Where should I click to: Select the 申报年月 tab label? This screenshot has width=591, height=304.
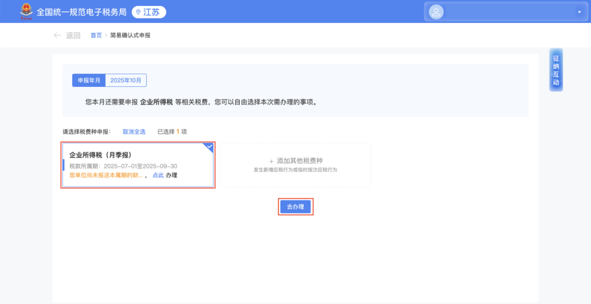click(x=89, y=80)
